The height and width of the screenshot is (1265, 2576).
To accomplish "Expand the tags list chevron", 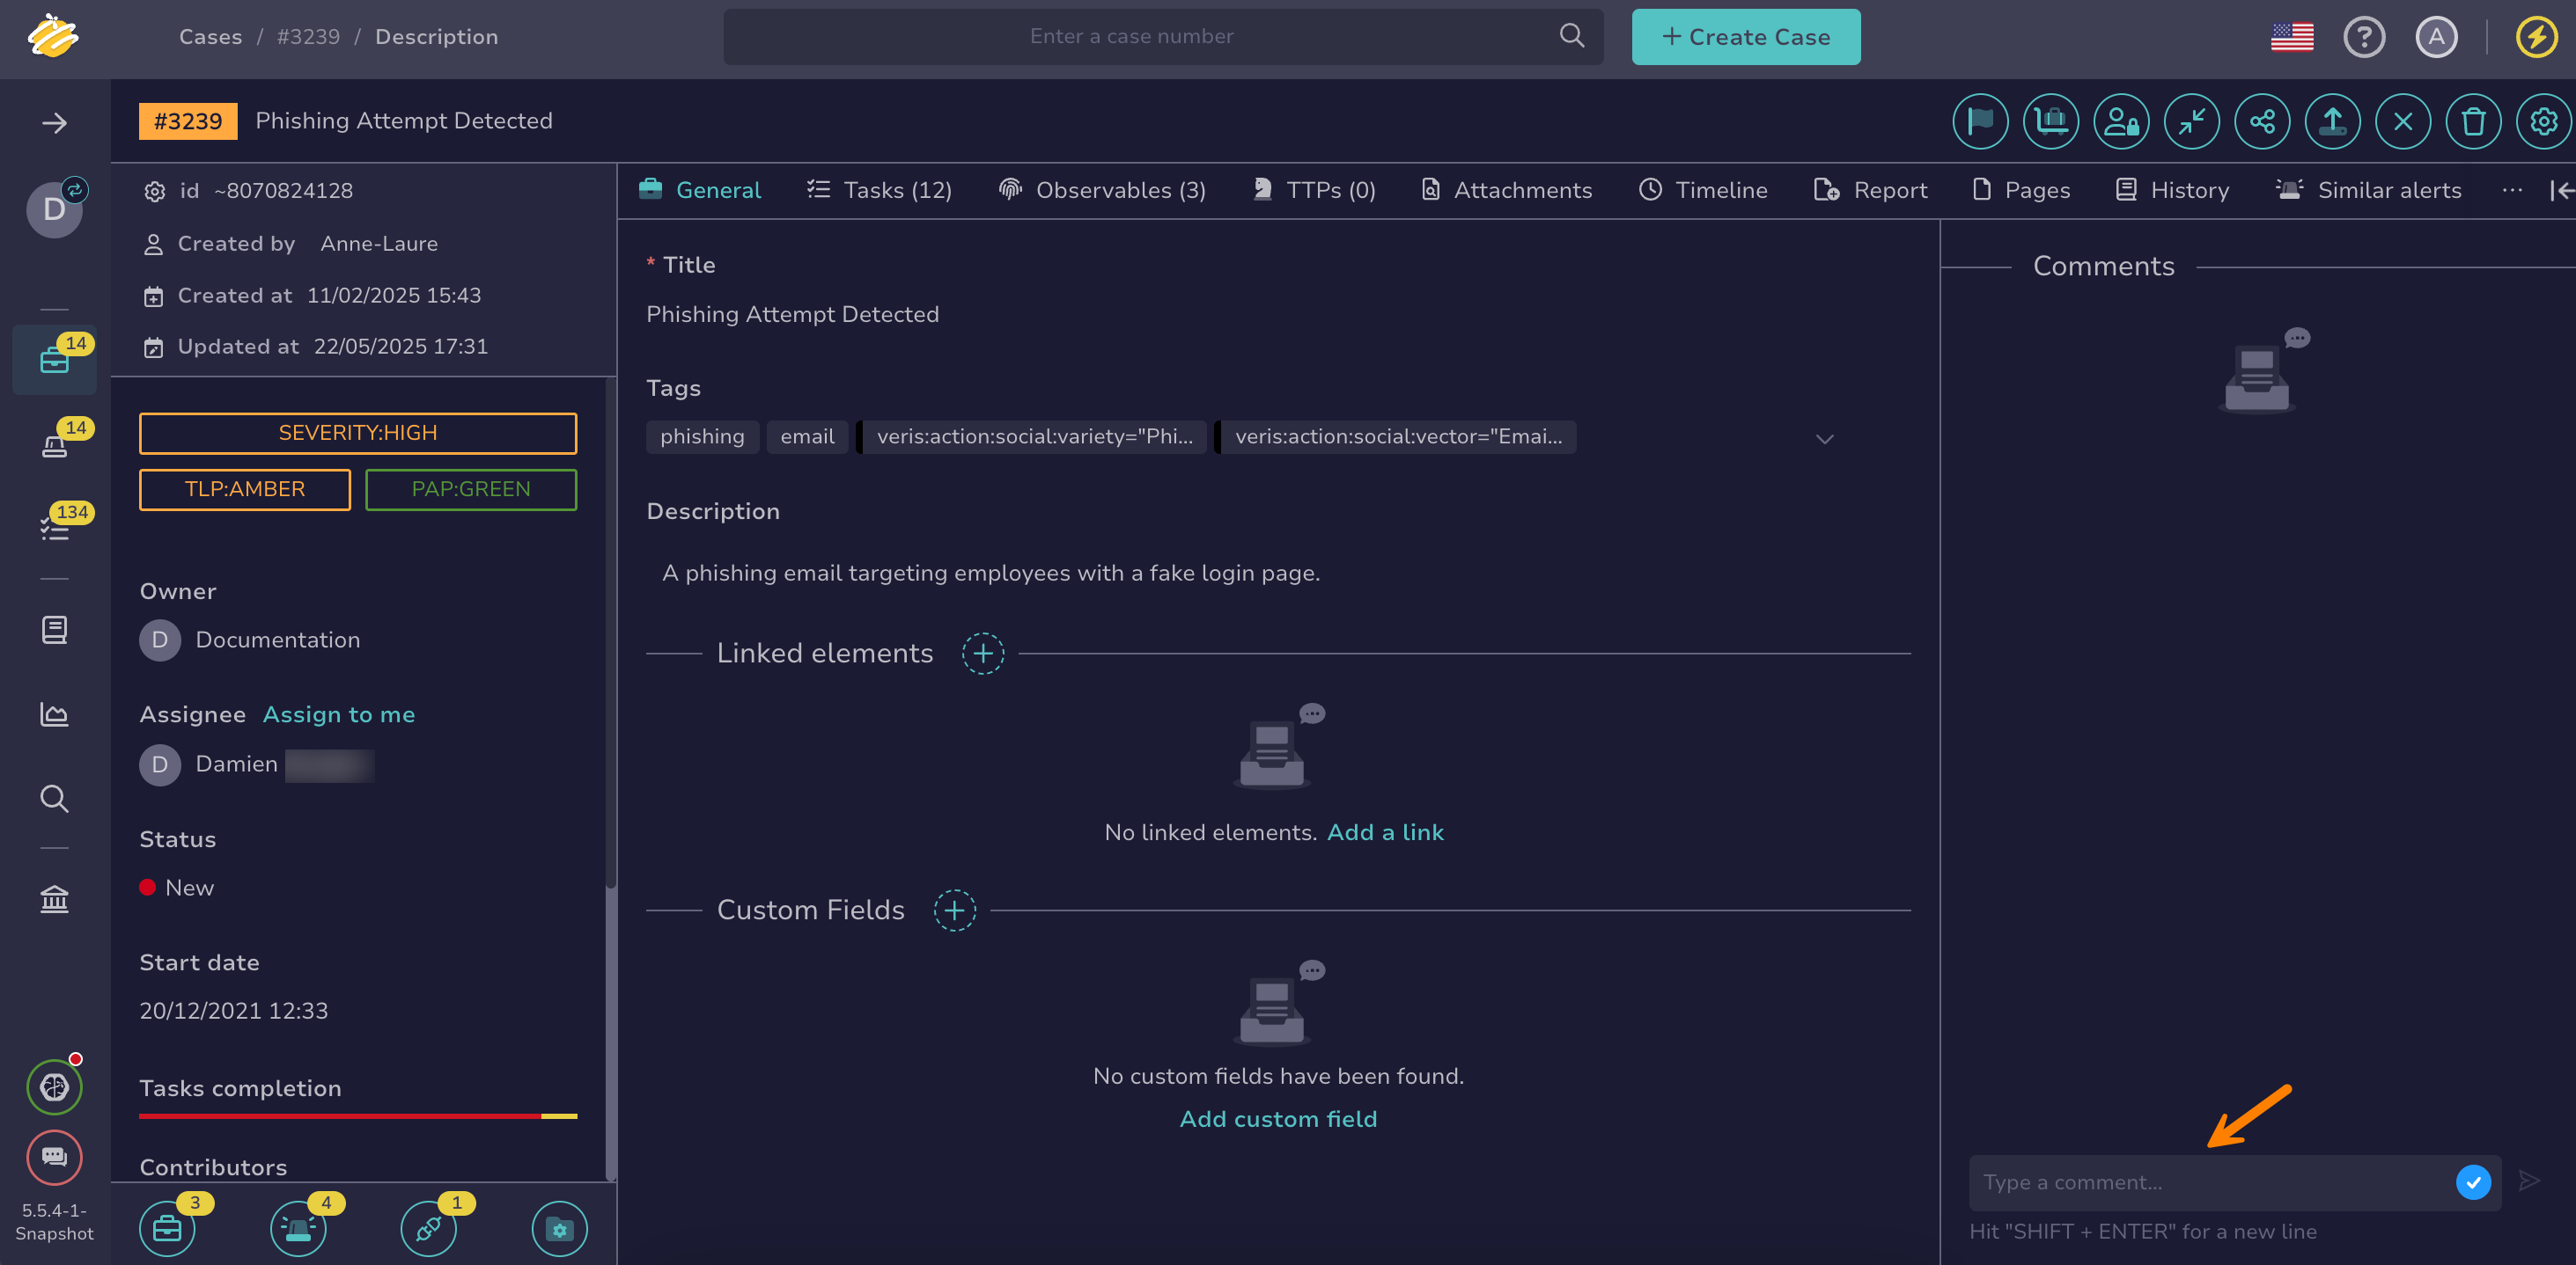I will point(1824,439).
